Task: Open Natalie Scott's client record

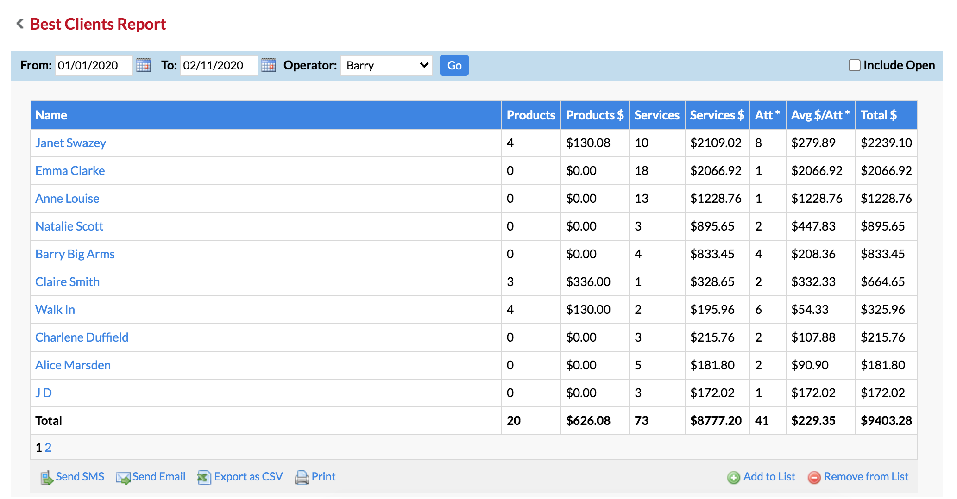Action: 69,226
